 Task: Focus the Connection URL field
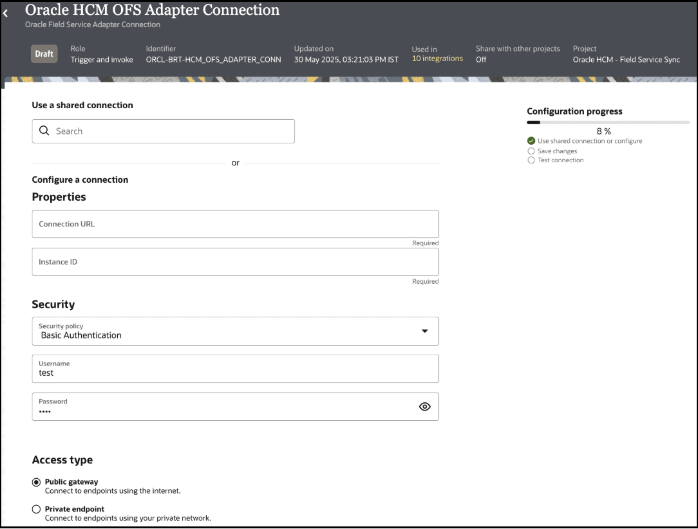236,224
